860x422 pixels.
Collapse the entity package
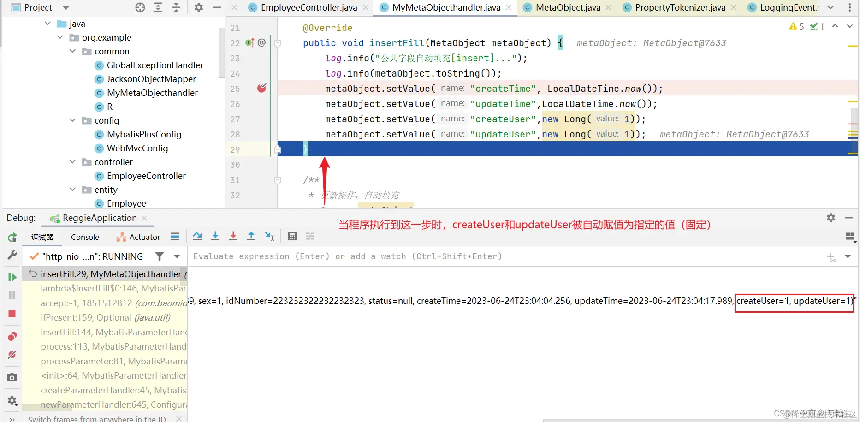[72, 189]
